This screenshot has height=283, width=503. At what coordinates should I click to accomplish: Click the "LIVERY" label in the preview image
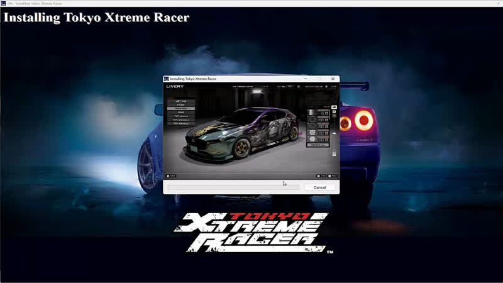point(175,86)
